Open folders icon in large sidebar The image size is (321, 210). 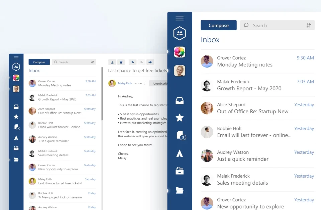(x=180, y=190)
